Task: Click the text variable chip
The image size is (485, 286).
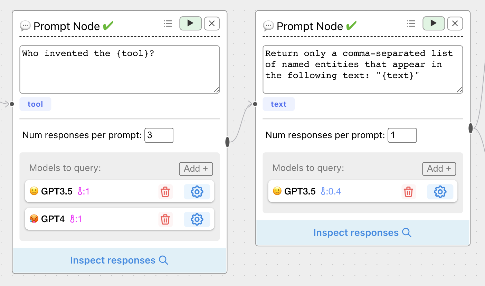Action: click(x=278, y=104)
